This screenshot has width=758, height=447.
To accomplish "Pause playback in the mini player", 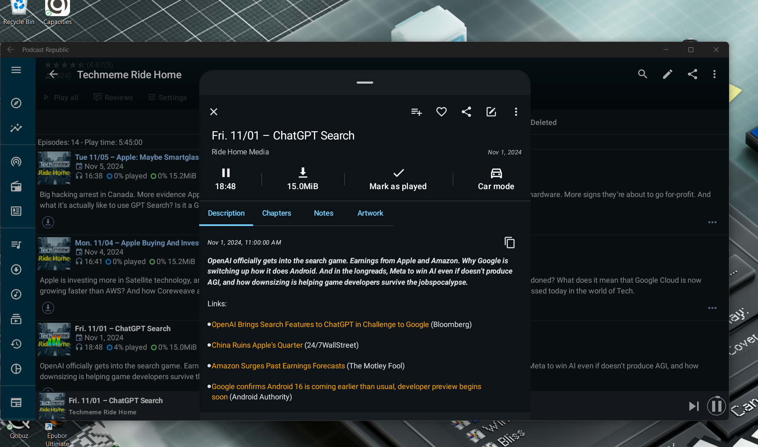I will [x=717, y=406].
